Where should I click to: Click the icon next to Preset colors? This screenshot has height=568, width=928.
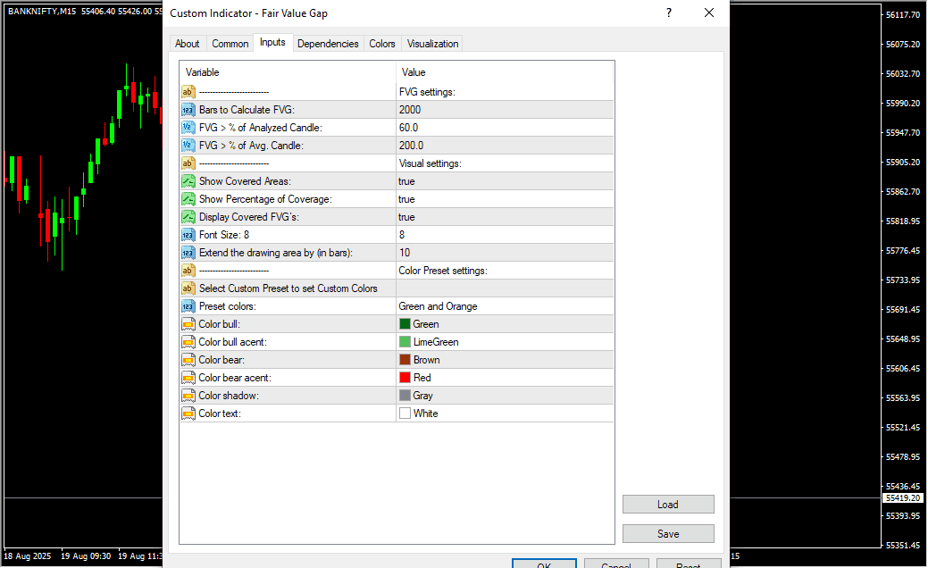pos(188,306)
